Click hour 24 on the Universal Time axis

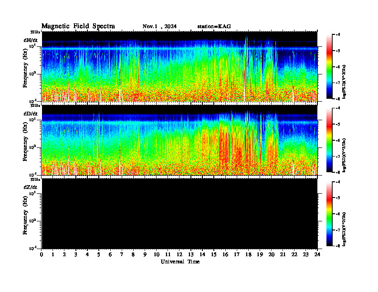[317, 255]
